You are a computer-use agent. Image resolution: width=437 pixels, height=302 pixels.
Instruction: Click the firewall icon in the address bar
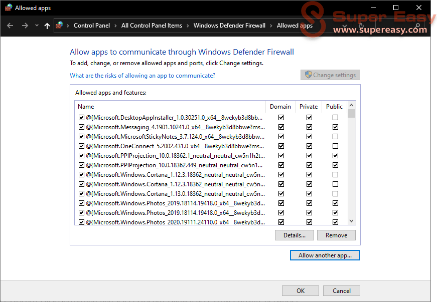click(x=59, y=26)
